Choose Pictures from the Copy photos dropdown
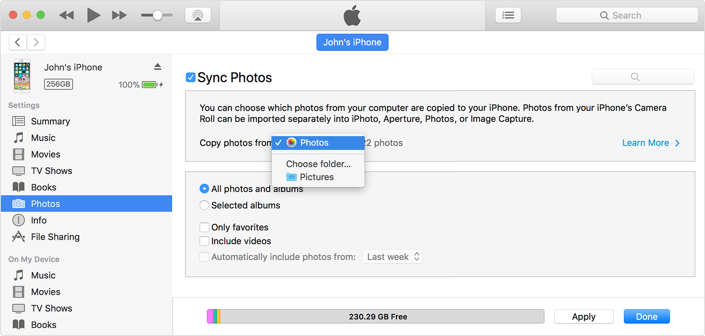Image resolution: width=705 pixels, height=336 pixels. coord(316,177)
